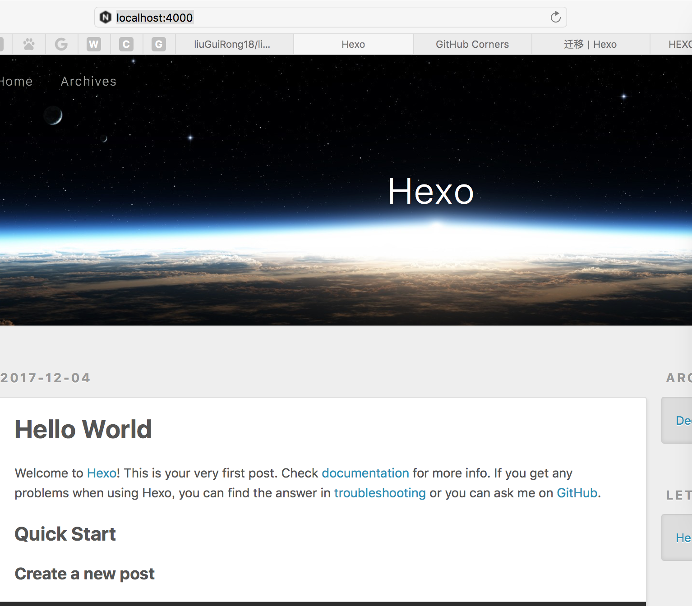Open the Hello World post title
The height and width of the screenshot is (606, 692).
coord(83,429)
